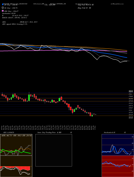134x177 pixels.
Task: Click the 176.1 price axis label
Action: coord(131,94)
